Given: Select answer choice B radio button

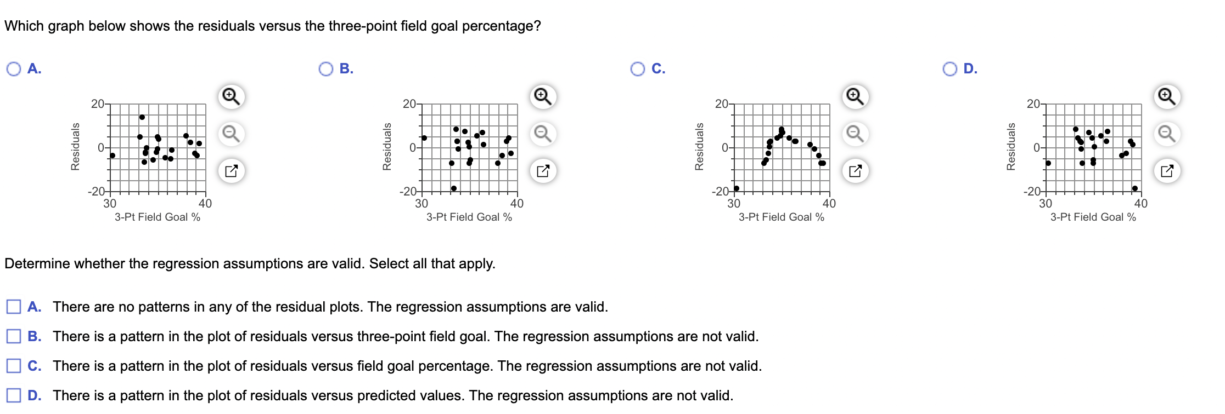Looking at the screenshot, I should click(x=325, y=68).
